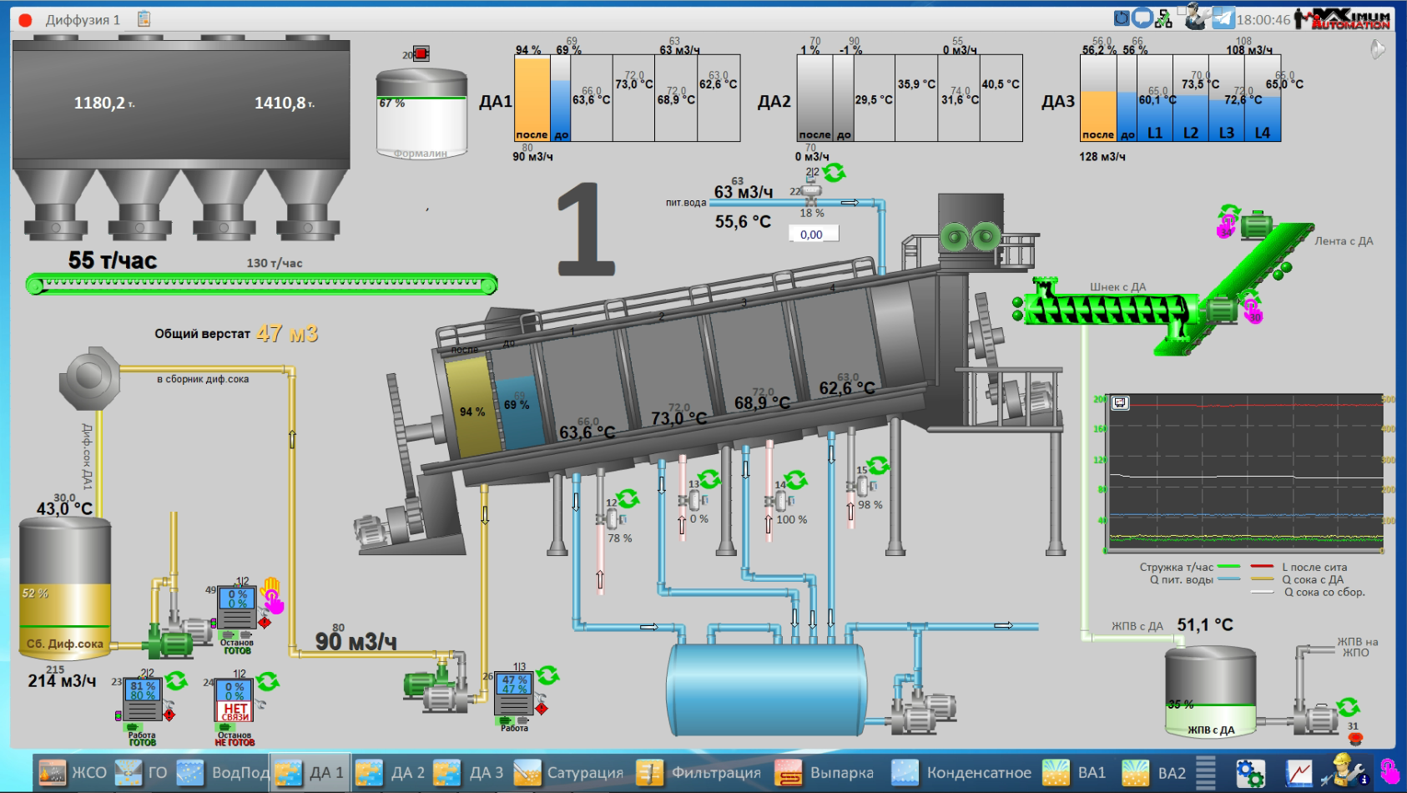Open the gears settings icon in bottom bar
The image size is (1407, 793).
click(x=1249, y=773)
